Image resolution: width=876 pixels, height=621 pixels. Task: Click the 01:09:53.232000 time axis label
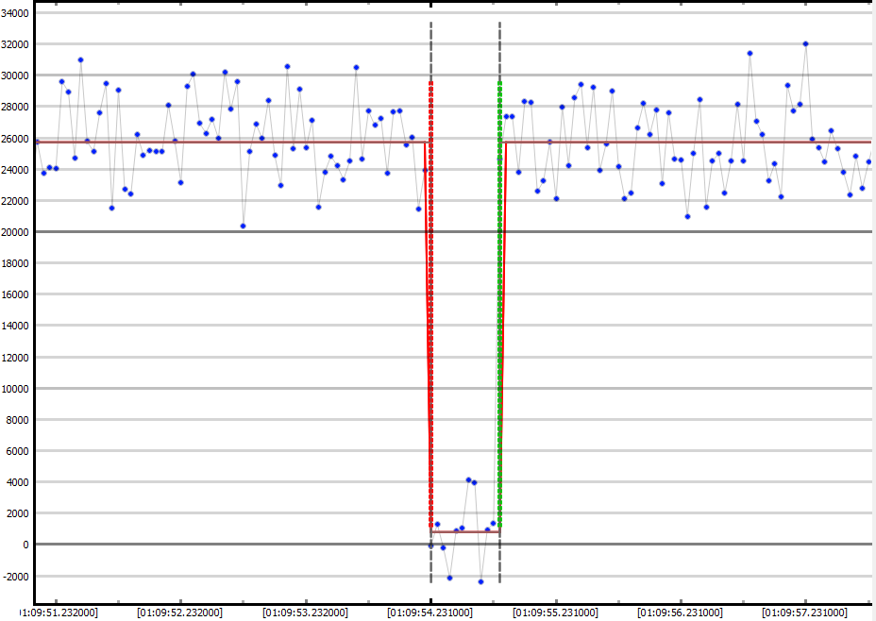pyautogui.click(x=305, y=613)
